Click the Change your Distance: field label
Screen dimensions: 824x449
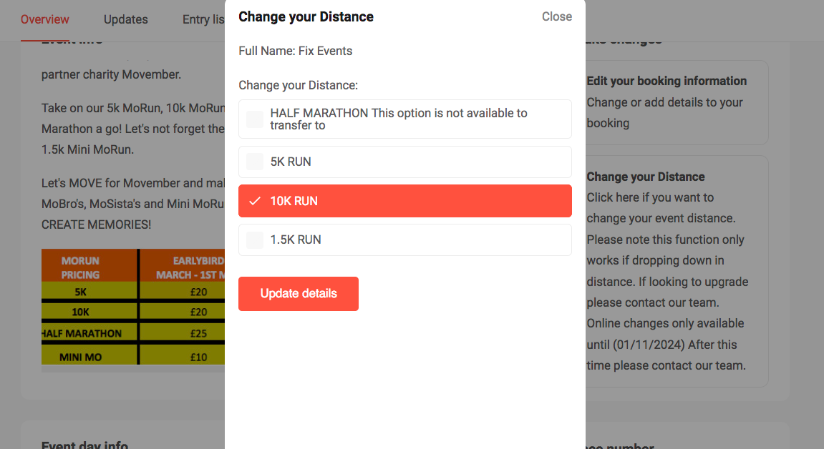[298, 85]
